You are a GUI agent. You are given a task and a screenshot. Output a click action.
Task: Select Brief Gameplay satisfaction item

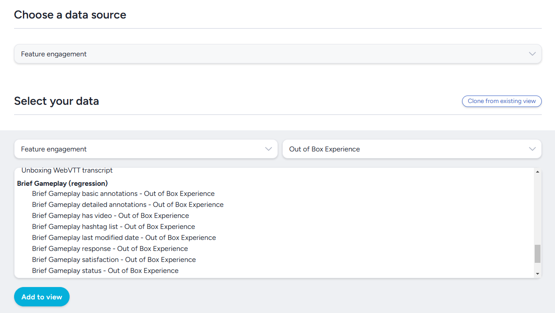pyautogui.click(x=114, y=260)
